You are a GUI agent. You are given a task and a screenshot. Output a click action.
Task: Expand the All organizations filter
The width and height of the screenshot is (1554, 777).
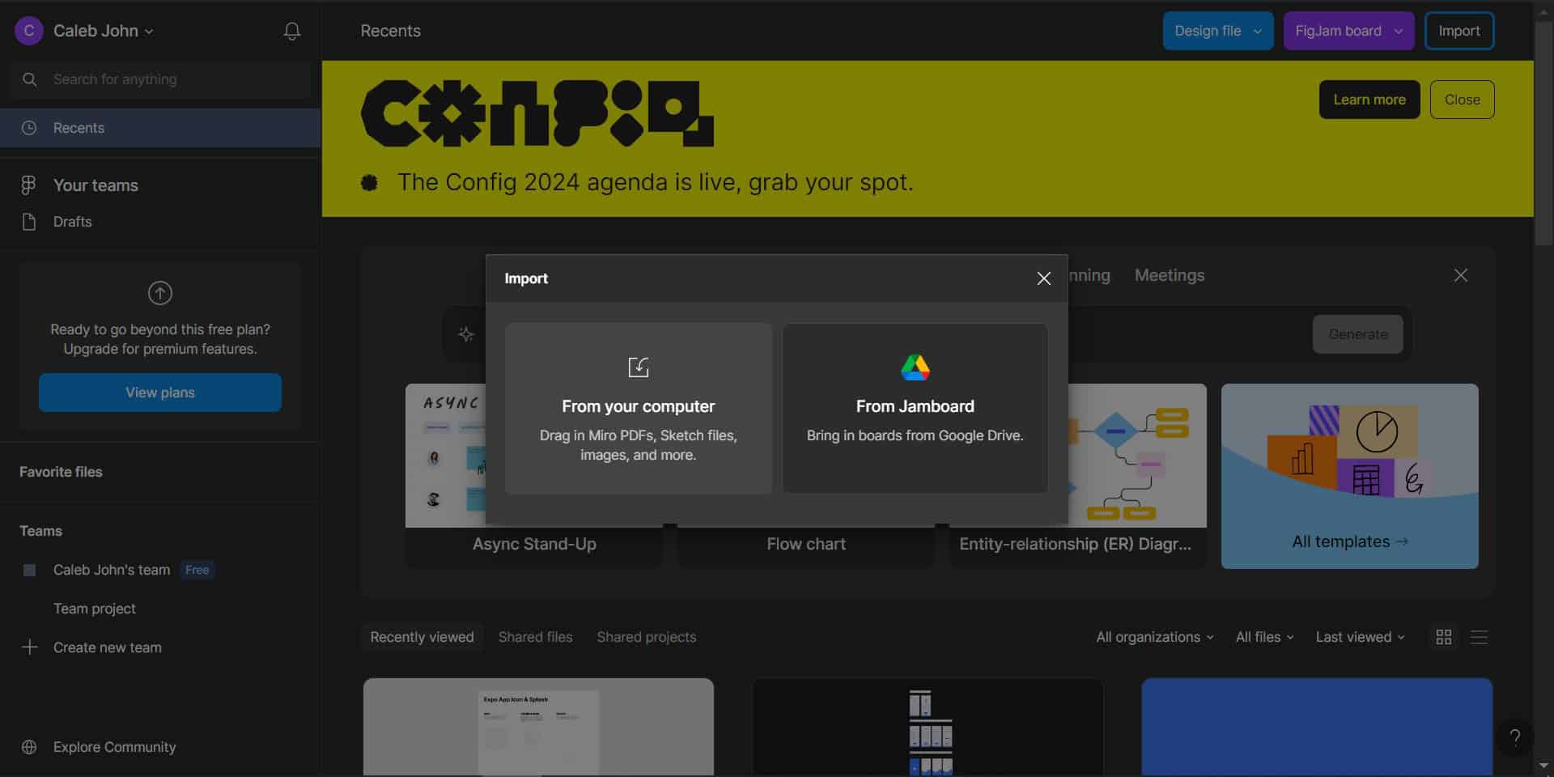[x=1154, y=637]
